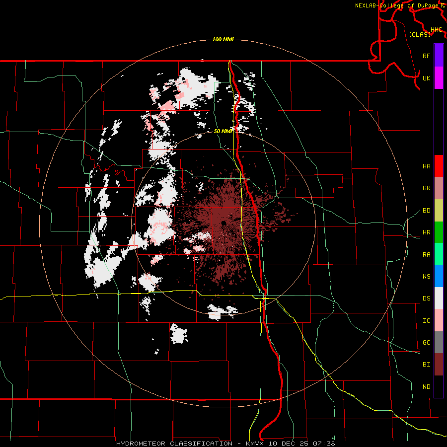
Task: Click the "WS" legend label
Action: click(426, 277)
